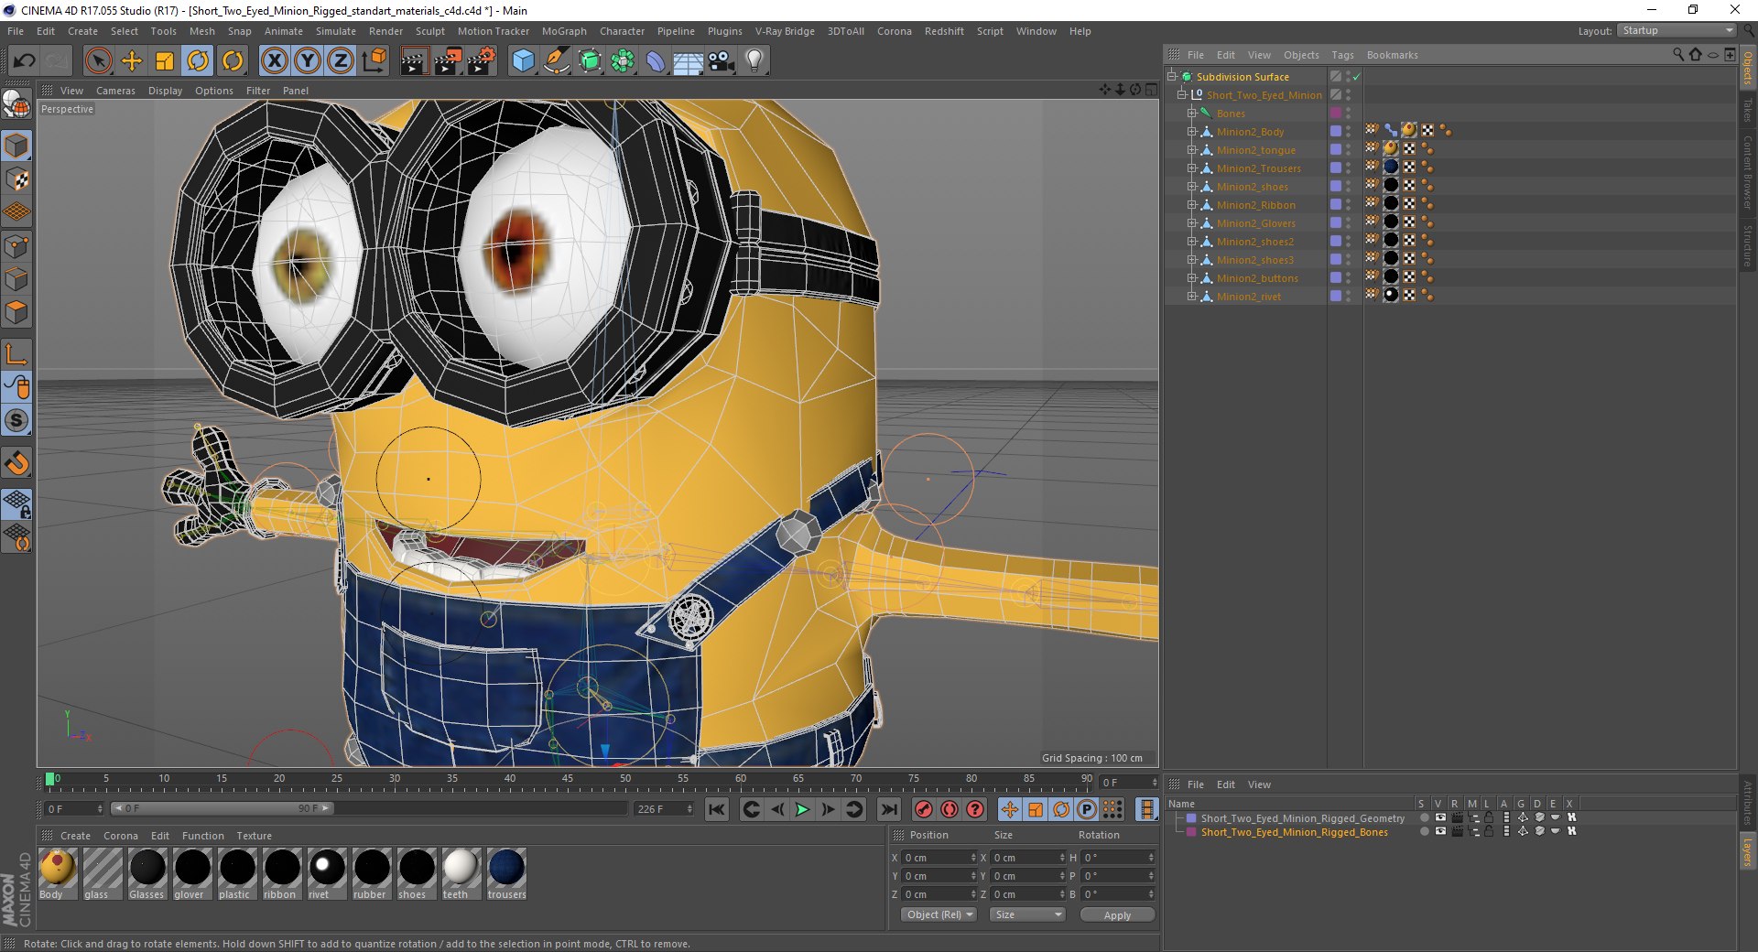1758x952 pixels.
Task: Click the Autokeying red icon
Action: click(950, 809)
